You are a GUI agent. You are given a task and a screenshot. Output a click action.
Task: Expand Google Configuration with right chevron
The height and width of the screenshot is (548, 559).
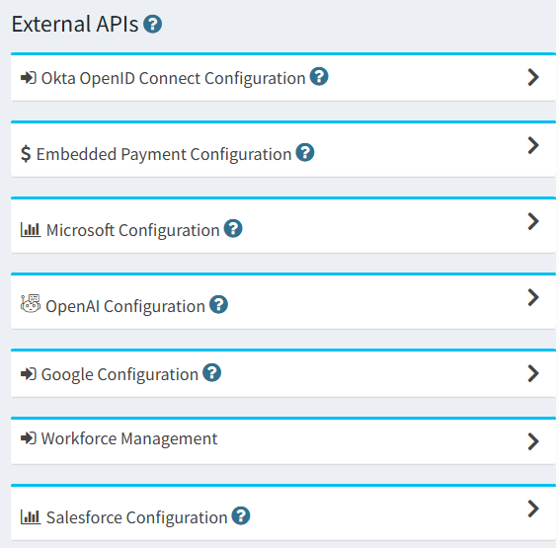pos(533,373)
